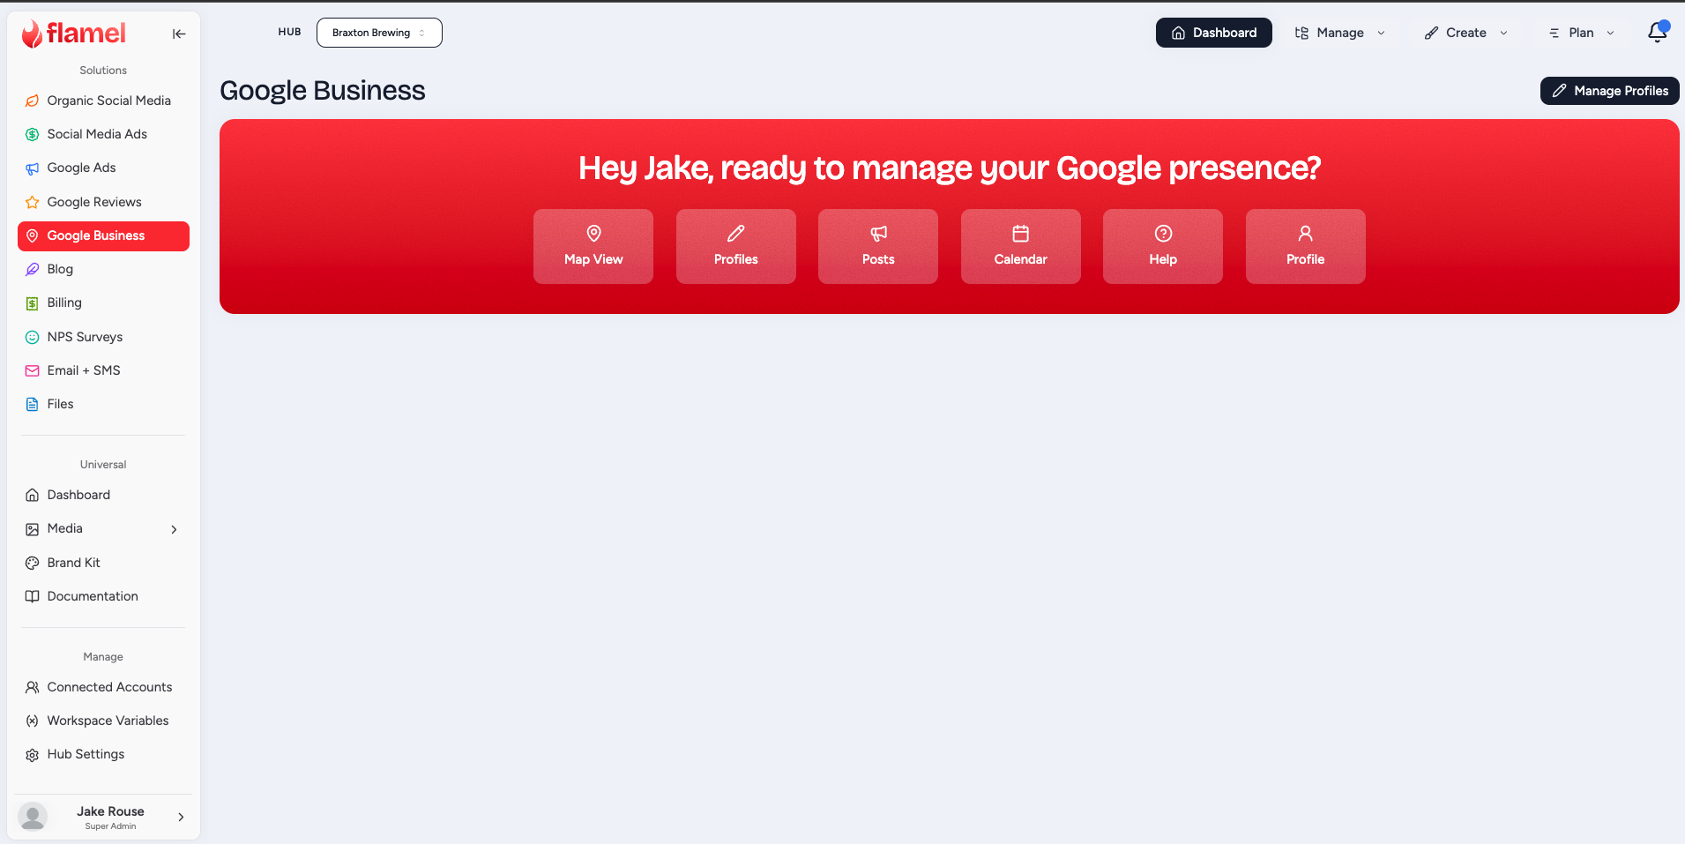Open the Profiles tile with pencil icon
1685x844 pixels.
pos(736,246)
